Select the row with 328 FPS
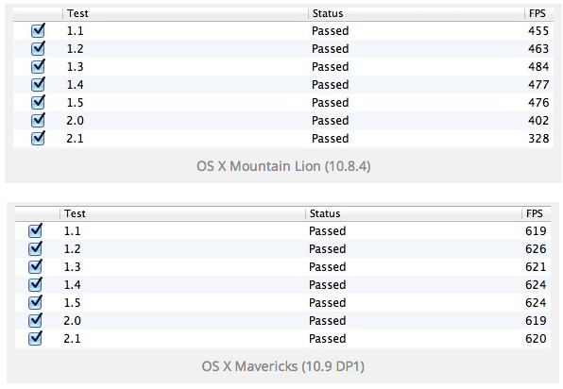 tap(283, 139)
